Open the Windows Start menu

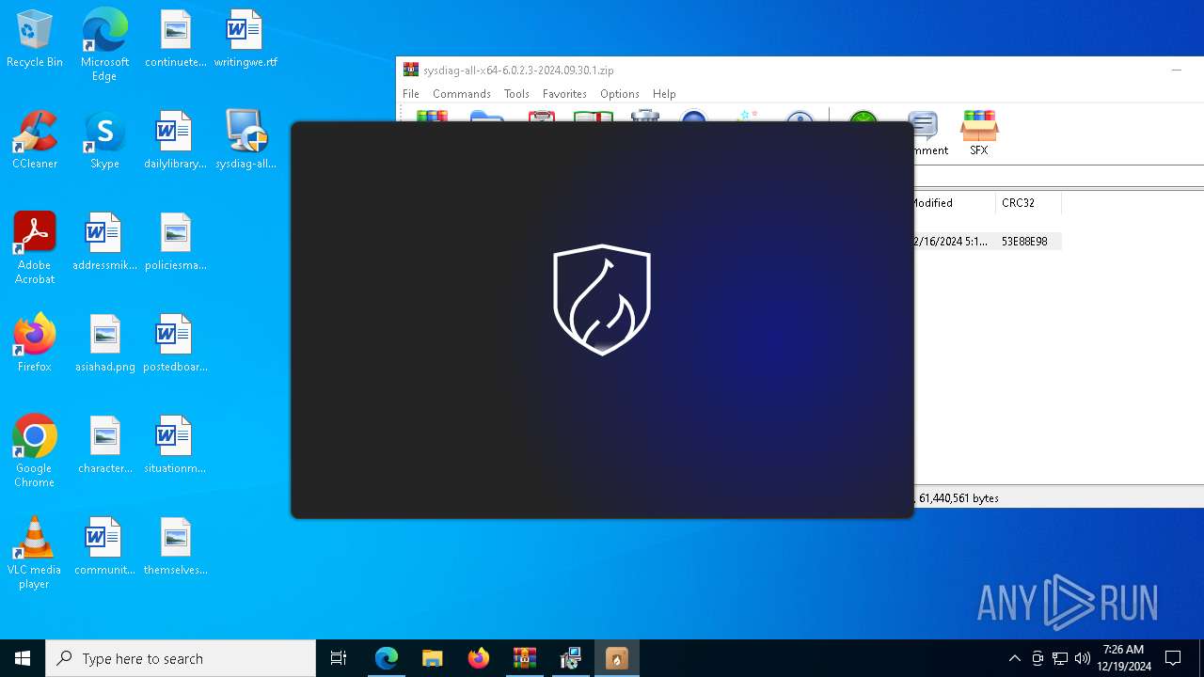pyautogui.click(x=23, y=658)
